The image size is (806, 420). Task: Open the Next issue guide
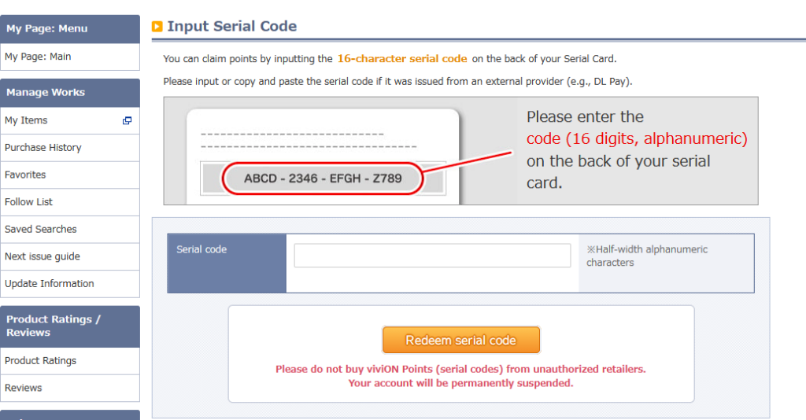tap(43, 256)
